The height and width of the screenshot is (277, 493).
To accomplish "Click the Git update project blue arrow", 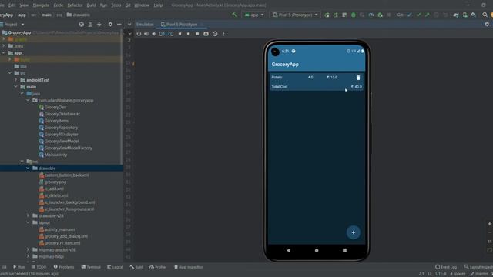I will coord(409,15).
